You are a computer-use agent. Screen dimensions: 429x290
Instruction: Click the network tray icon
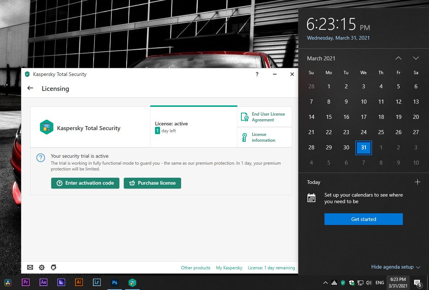tap(360, 283)
